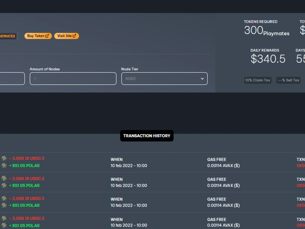Click third row's date 10 feb 2022 - 10:00
Screen dimensions: 305x229
pos(129,205)
